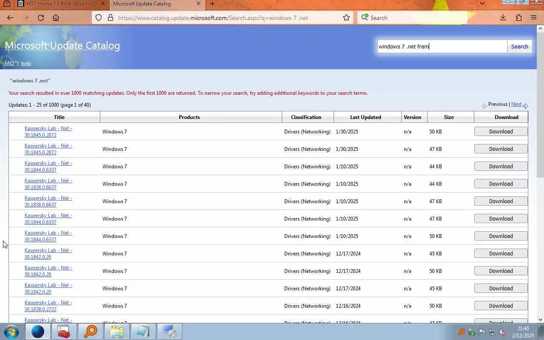Screen dimensions: 544x340
Task: Click the network tray icon
Action: tap(492, 332)
